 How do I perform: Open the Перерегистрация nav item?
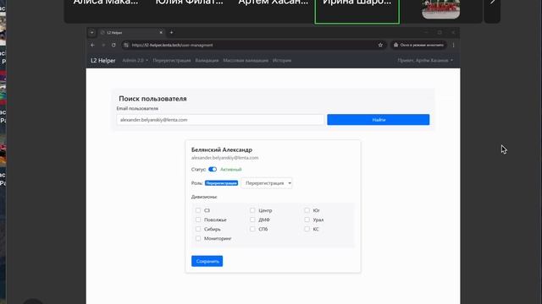coord(172,60)
